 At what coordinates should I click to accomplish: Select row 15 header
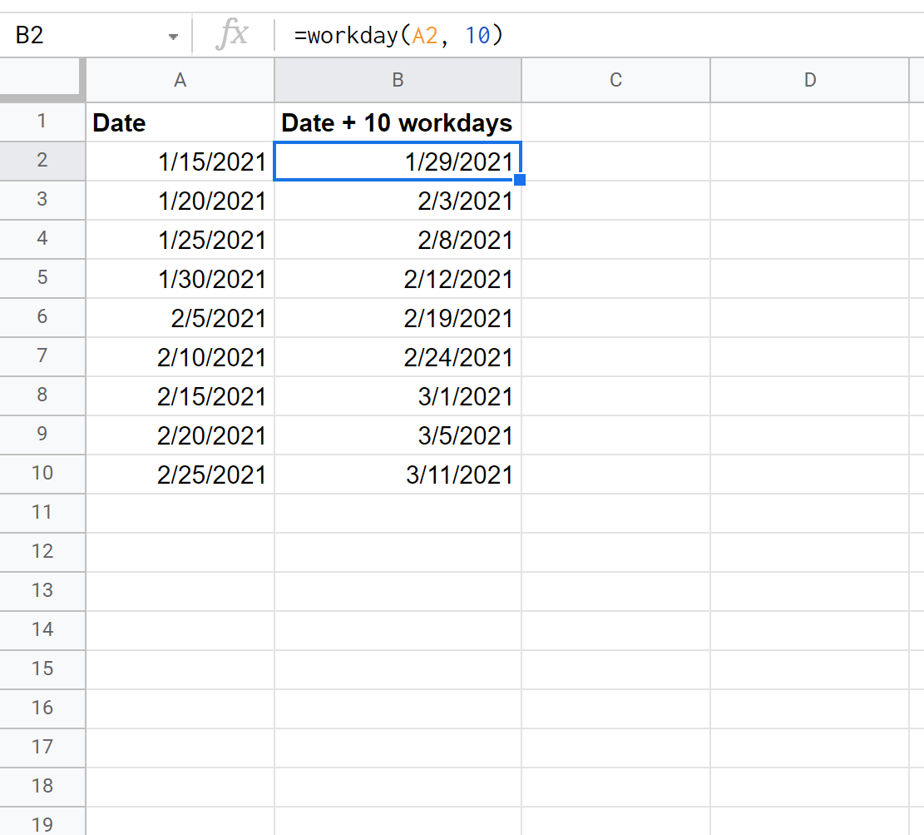pos(42,668)
